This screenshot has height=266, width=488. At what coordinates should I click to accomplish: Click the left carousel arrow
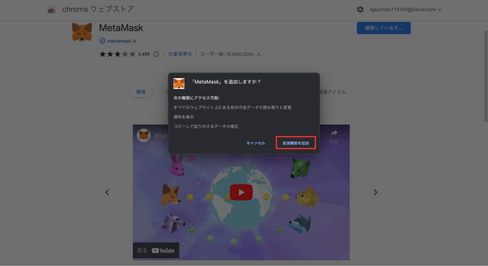[107, 192]
